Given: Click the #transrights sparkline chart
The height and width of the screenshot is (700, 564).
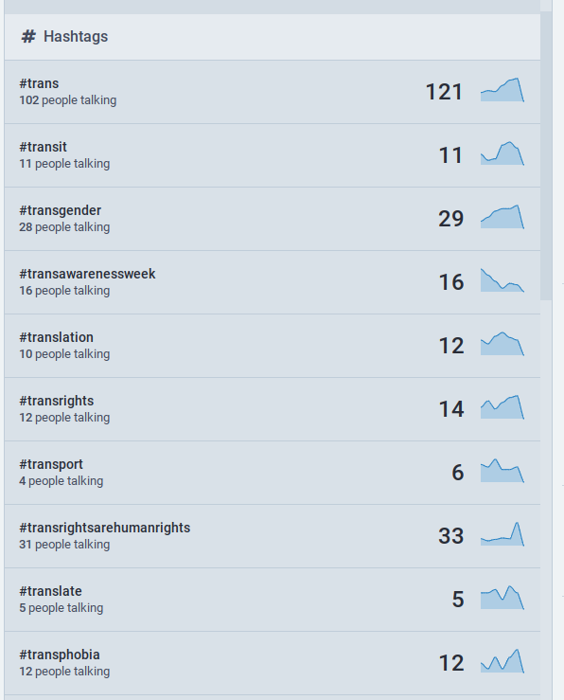Looking at the screenshot, I should coord(502,406).
